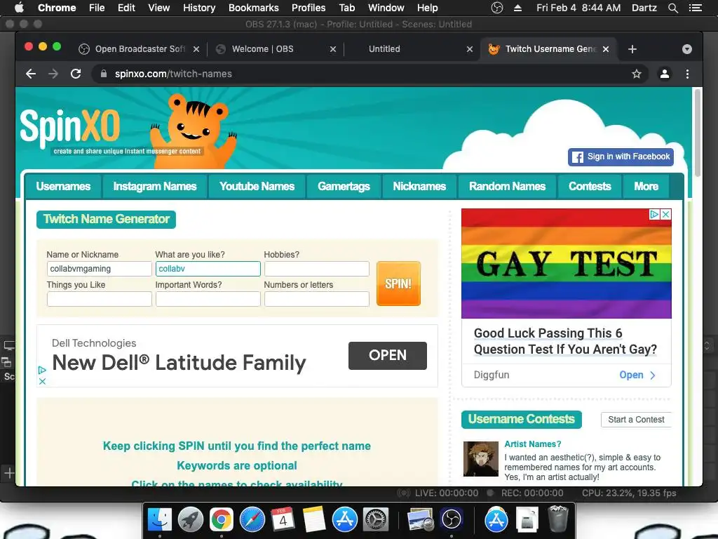The width and height of the screenshot is (718, 539).
Task: Click the browser forward arrow
Action: pos(53,74)
